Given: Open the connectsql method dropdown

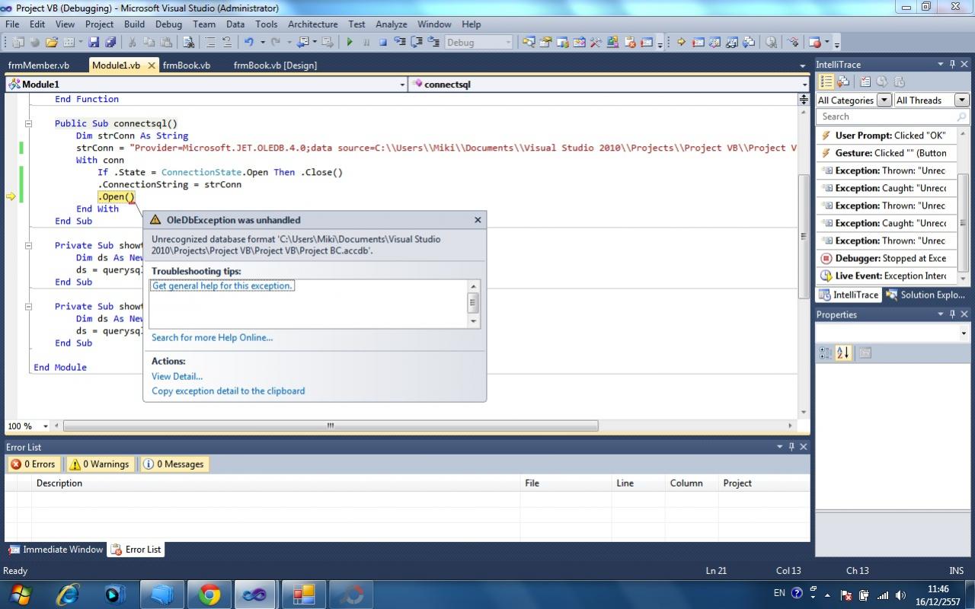Looking at the screenshot, I should click(804, 84).
